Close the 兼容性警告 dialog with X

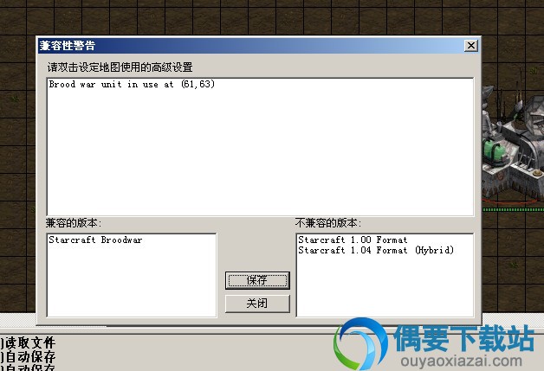470,45
